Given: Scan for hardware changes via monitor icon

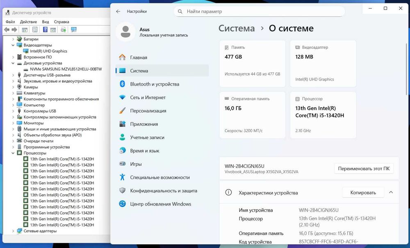Looking at the screenshot, I should pos(74,30).
